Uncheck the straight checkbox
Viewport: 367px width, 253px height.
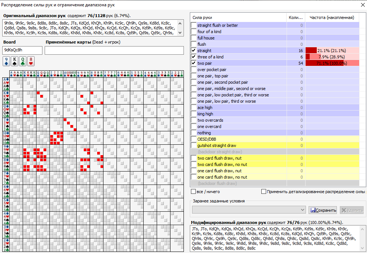pos(194,51)
